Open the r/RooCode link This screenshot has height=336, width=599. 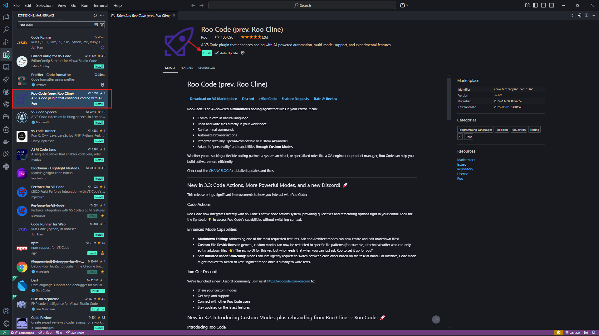coord(268,99)
